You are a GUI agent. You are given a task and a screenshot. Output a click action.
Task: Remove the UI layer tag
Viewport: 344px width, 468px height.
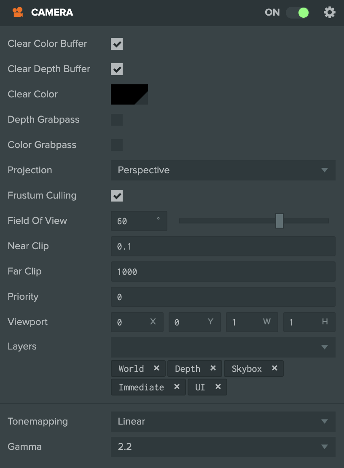tap(218, 387)
